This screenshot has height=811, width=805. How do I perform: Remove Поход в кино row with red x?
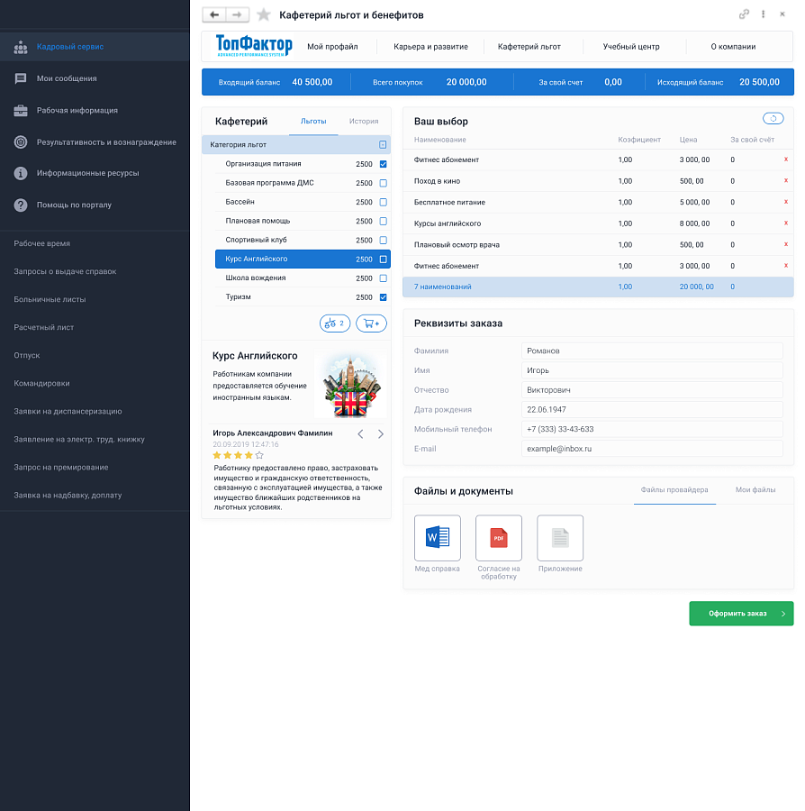[x=786, y=180]
